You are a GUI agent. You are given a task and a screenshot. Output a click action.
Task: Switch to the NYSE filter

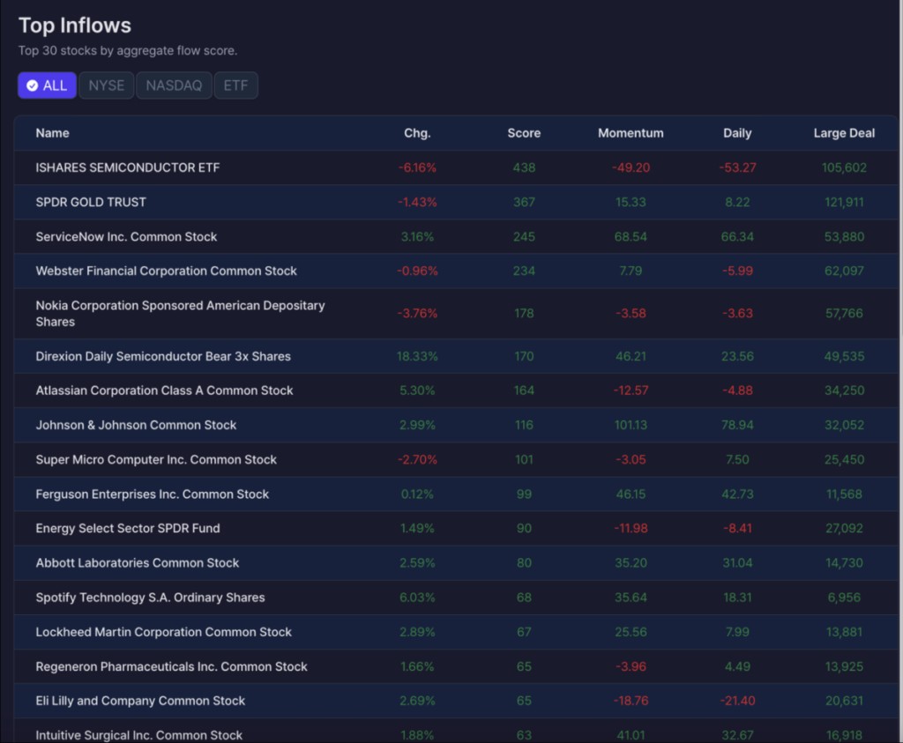[x=107, y=85]
